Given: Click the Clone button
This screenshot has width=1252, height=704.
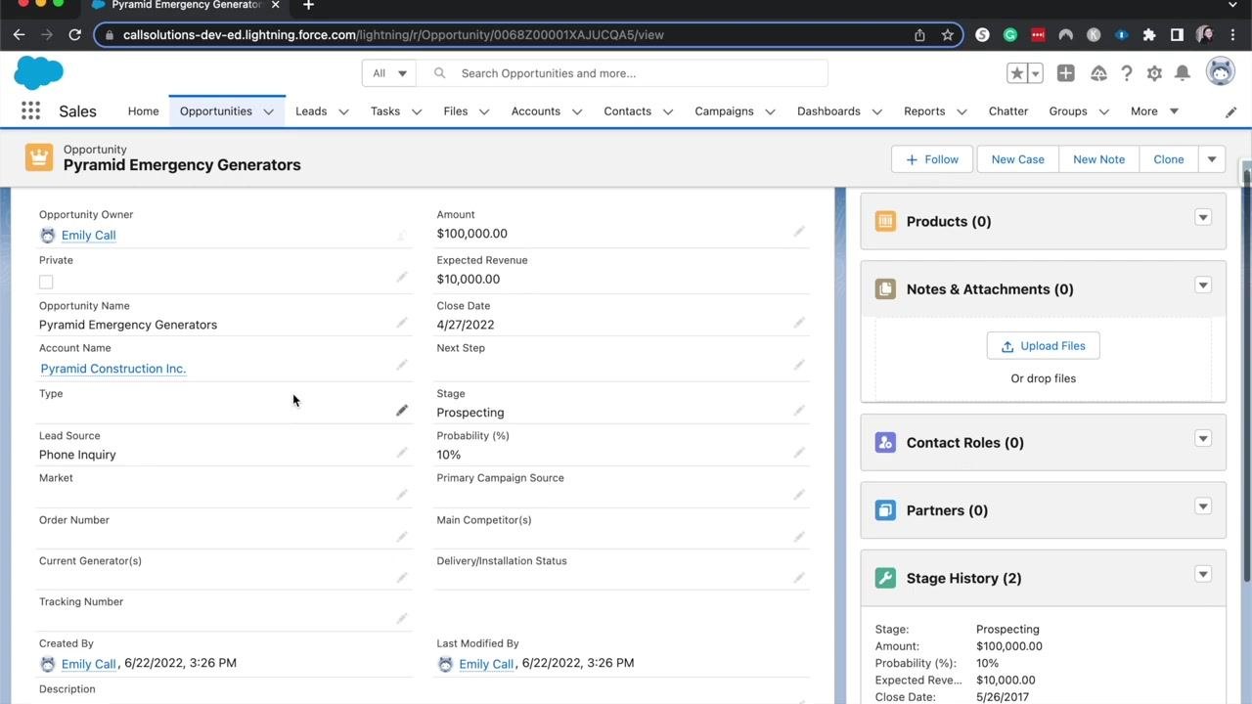Looking at the screenshot, I should tap(1169, 159).
